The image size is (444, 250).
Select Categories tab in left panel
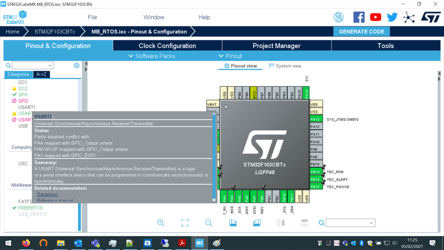coord(18,74)
